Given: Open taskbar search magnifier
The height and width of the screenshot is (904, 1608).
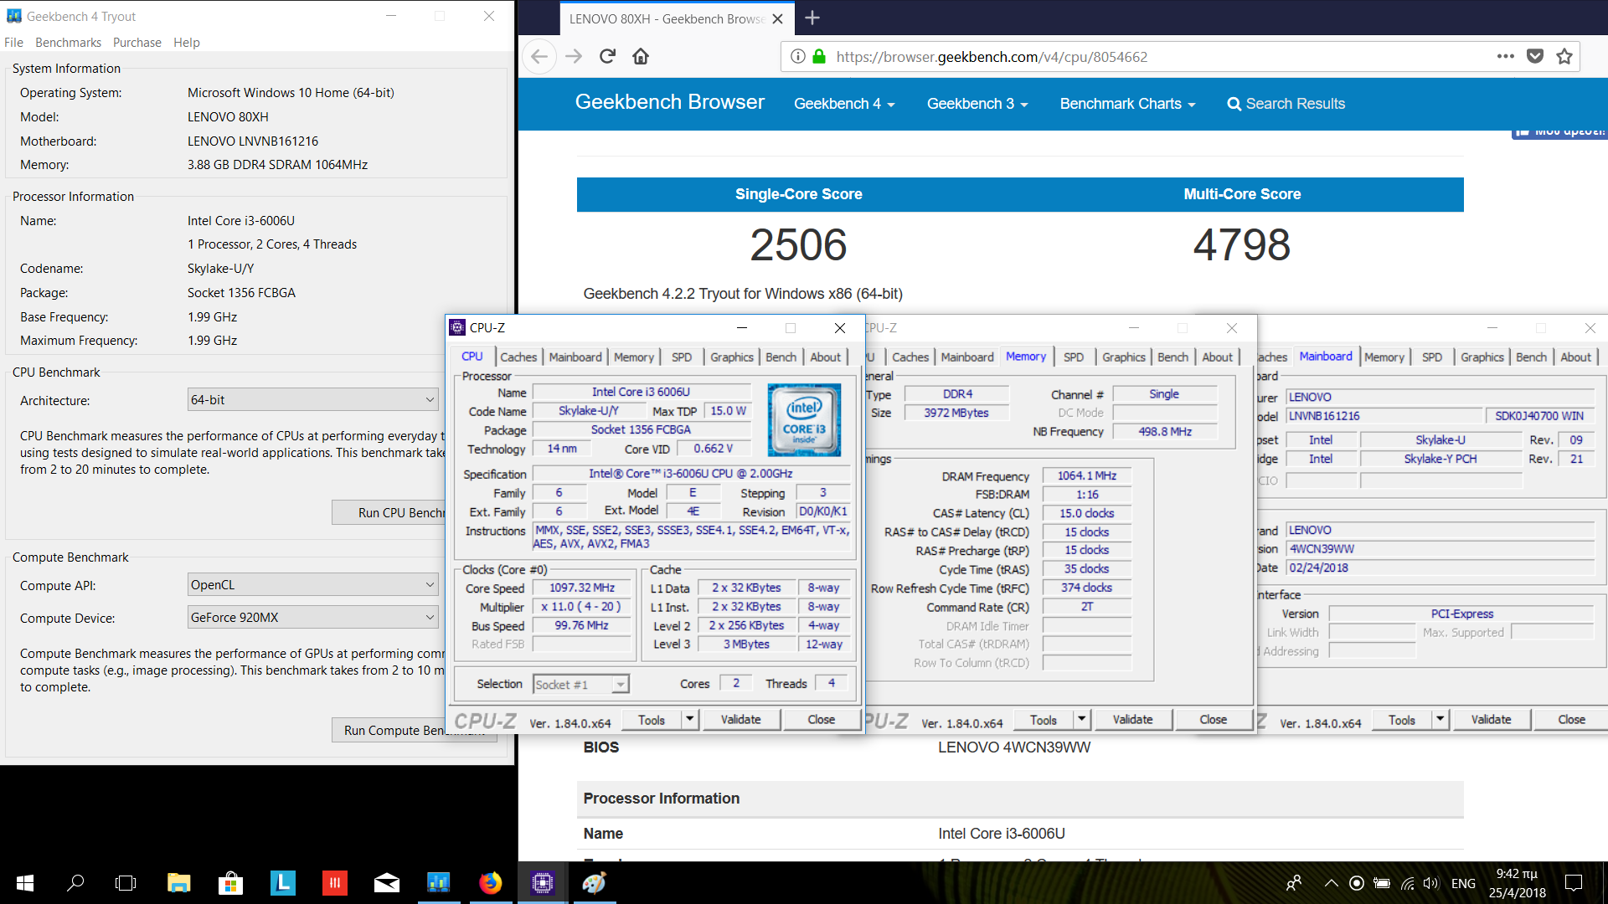Looking at the screenshot, I should pos(75,882).
